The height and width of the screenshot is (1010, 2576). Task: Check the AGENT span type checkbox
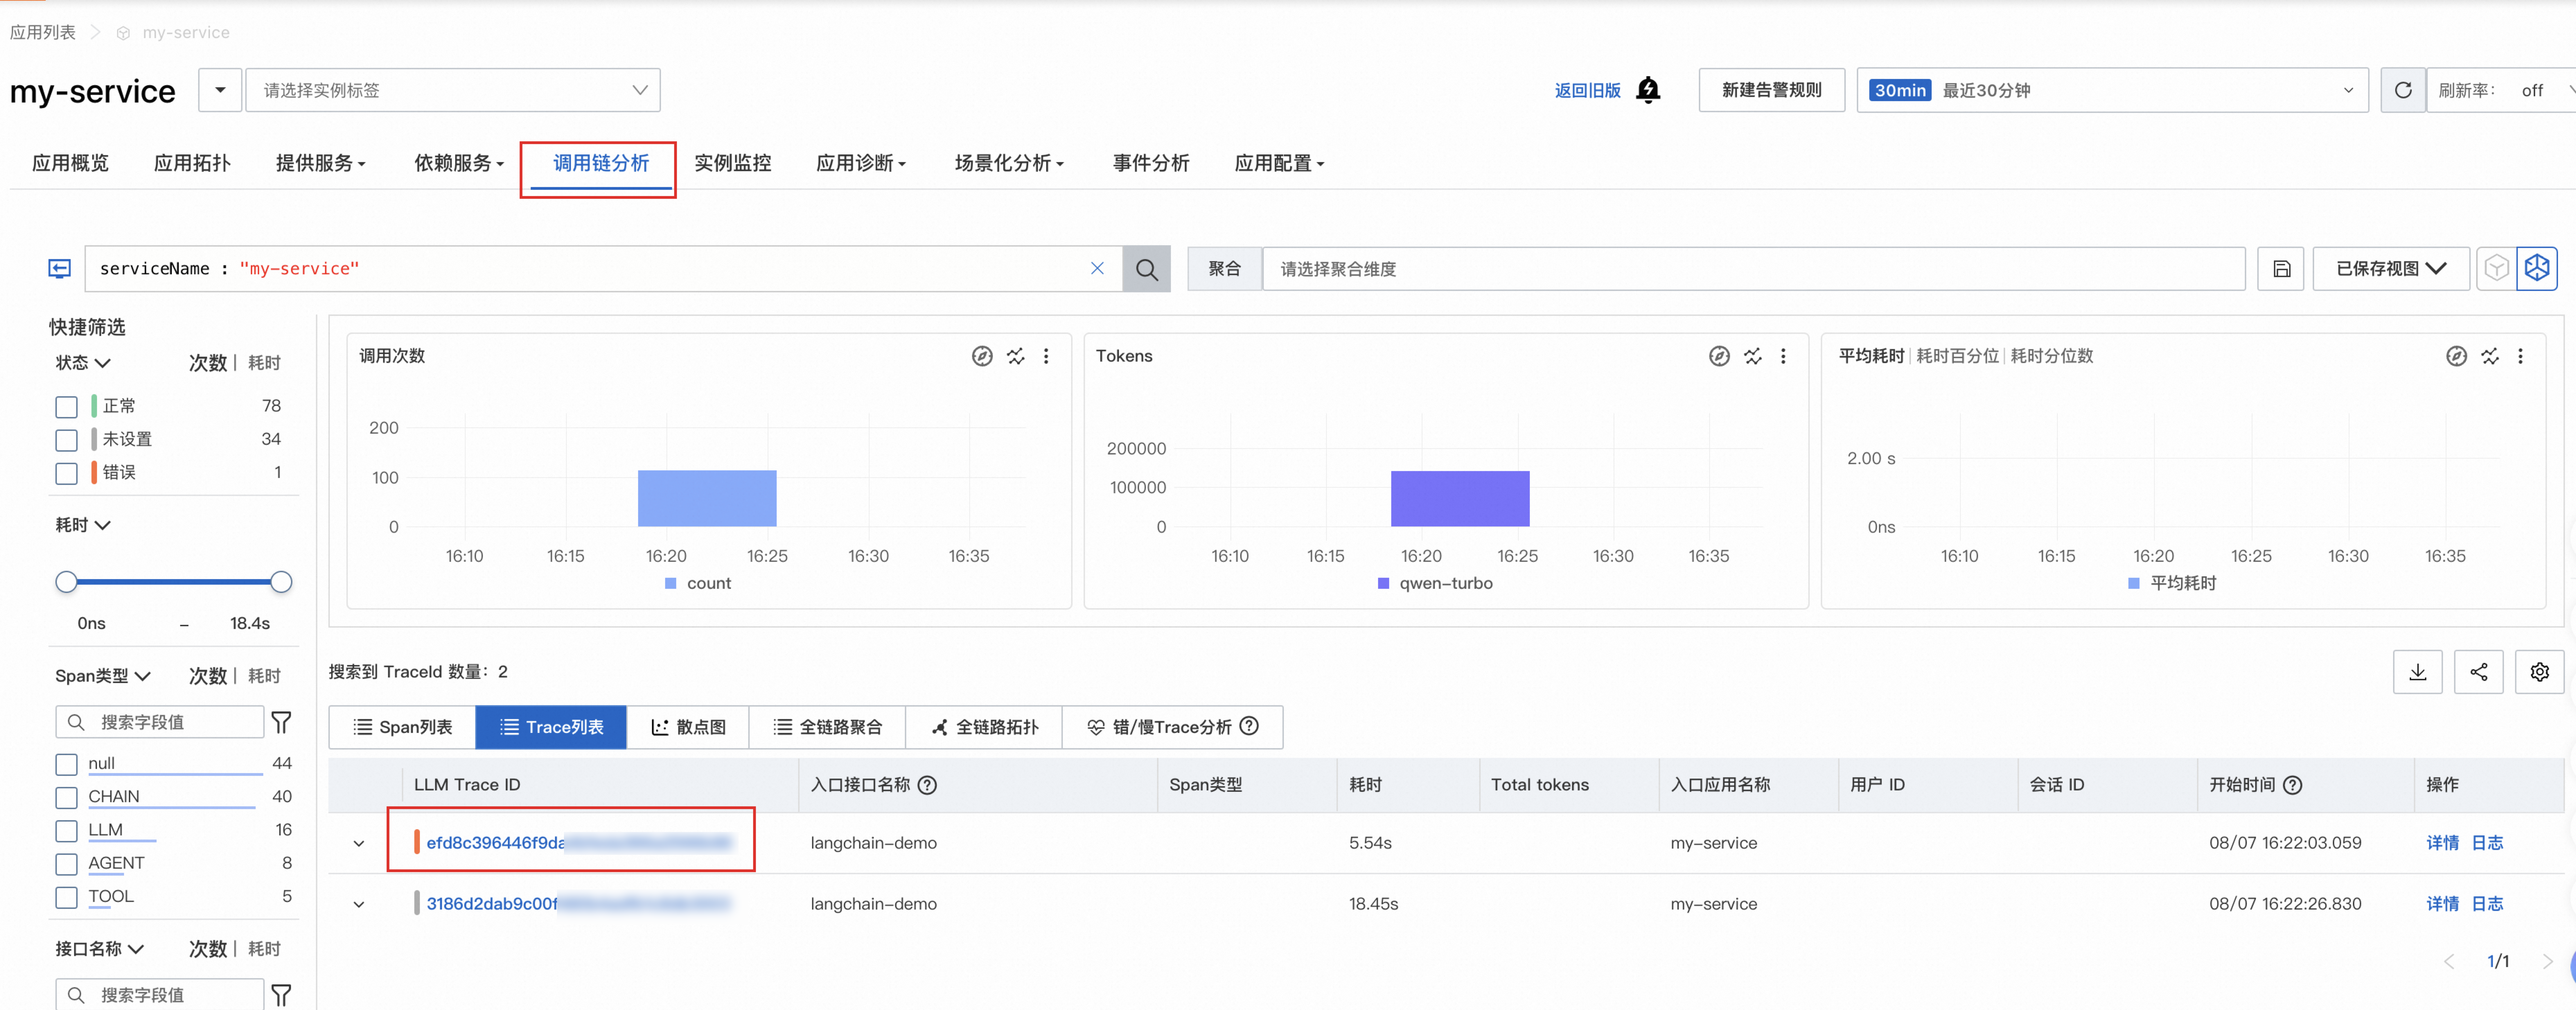[66, 864]
